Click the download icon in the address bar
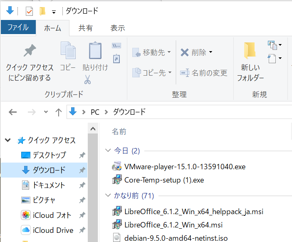Screen dimensions: 292x242 (x=73, y=111)
